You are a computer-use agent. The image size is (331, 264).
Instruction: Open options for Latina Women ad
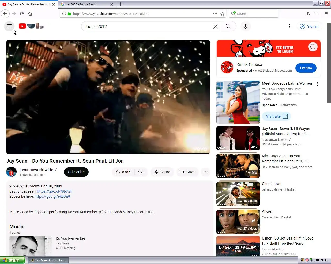[x=317, y=84]
